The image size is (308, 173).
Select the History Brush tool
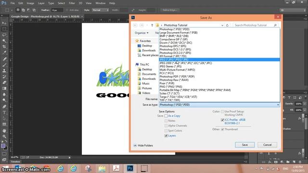click(x=4, y=76)
